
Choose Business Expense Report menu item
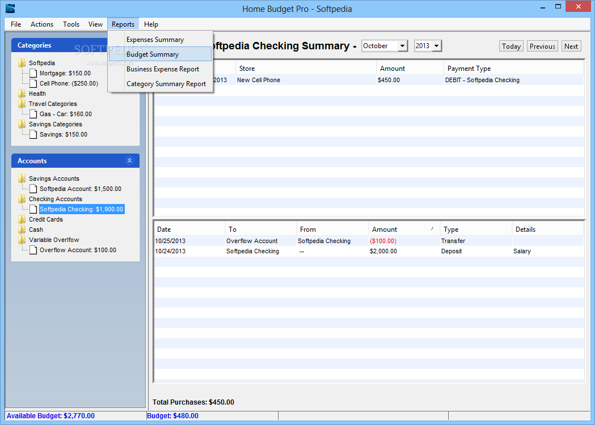[x=160, y=69]
